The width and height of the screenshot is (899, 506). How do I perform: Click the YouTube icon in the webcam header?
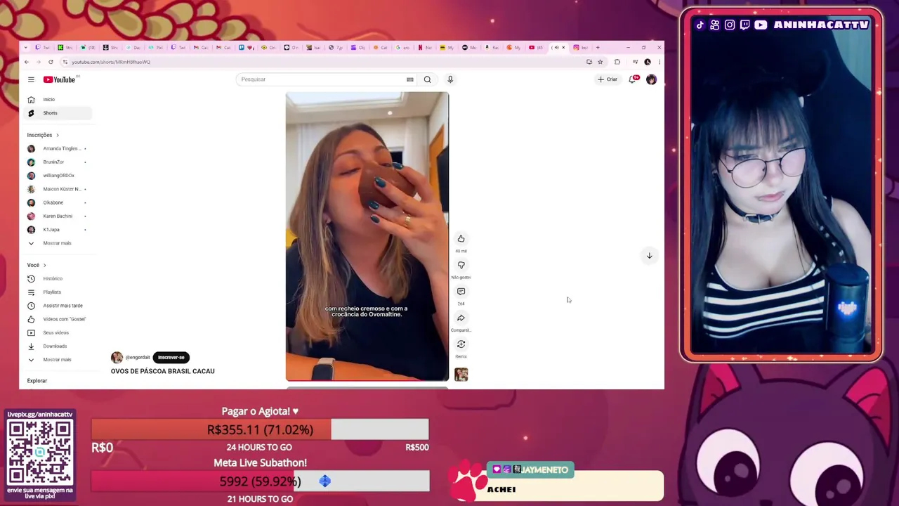coord(761,25)
